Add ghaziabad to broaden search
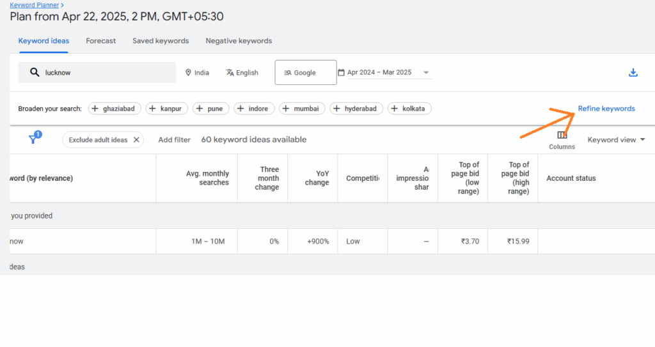Image resolution: width=655 pixels, height=347 pixels. (x=114, y=109)
